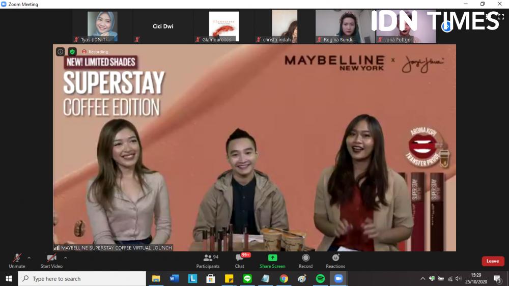Click the Recording indicator label

coord(95,51)
